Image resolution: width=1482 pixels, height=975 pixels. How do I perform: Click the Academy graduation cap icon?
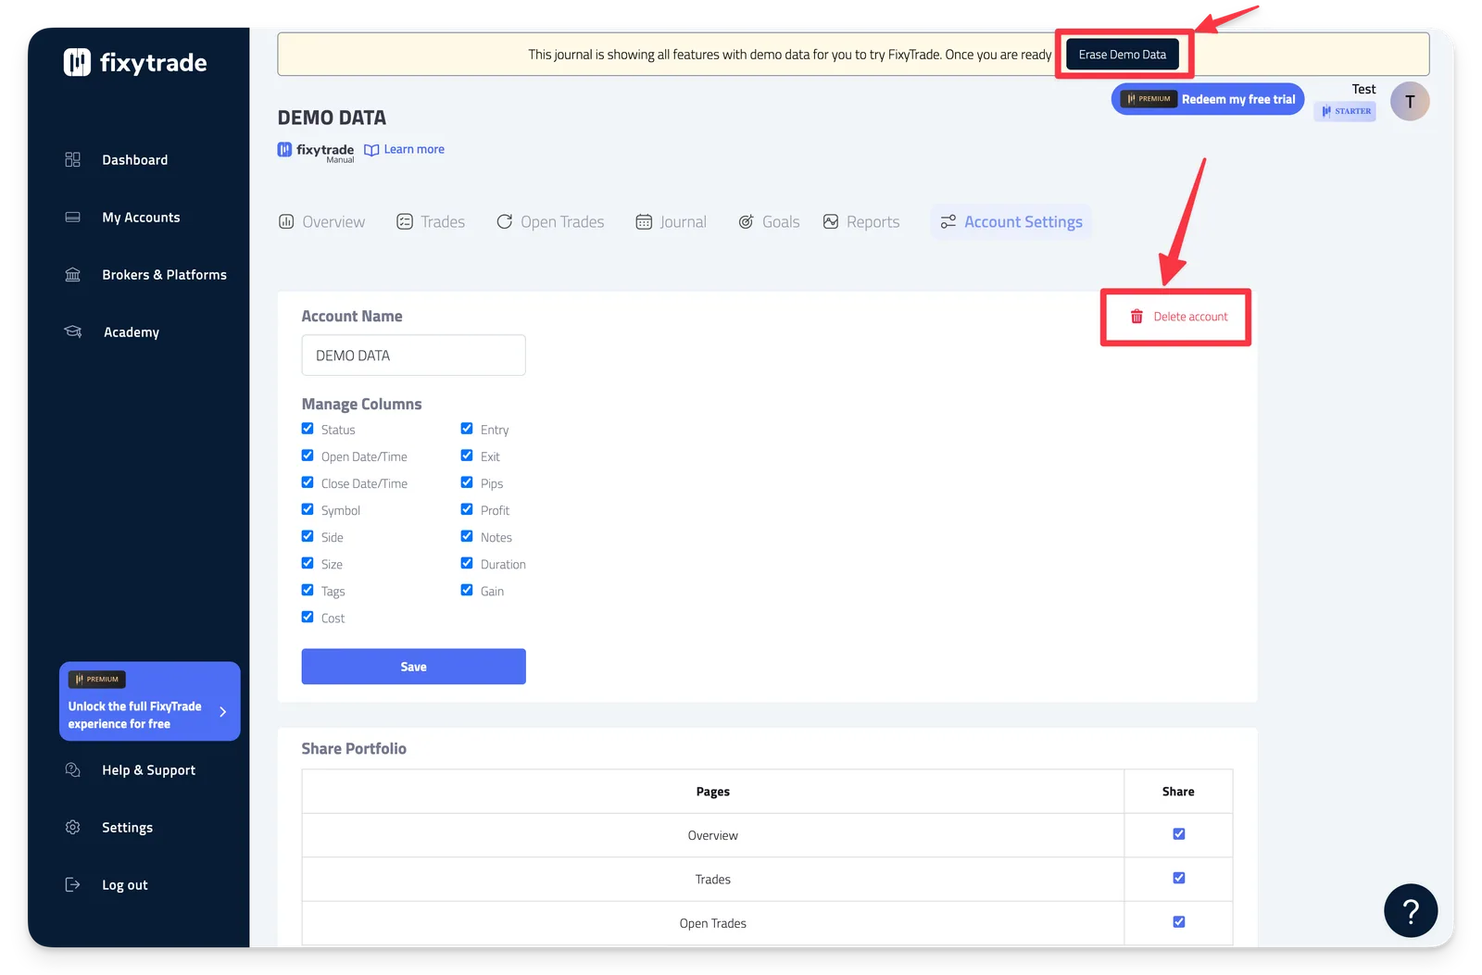72,331
